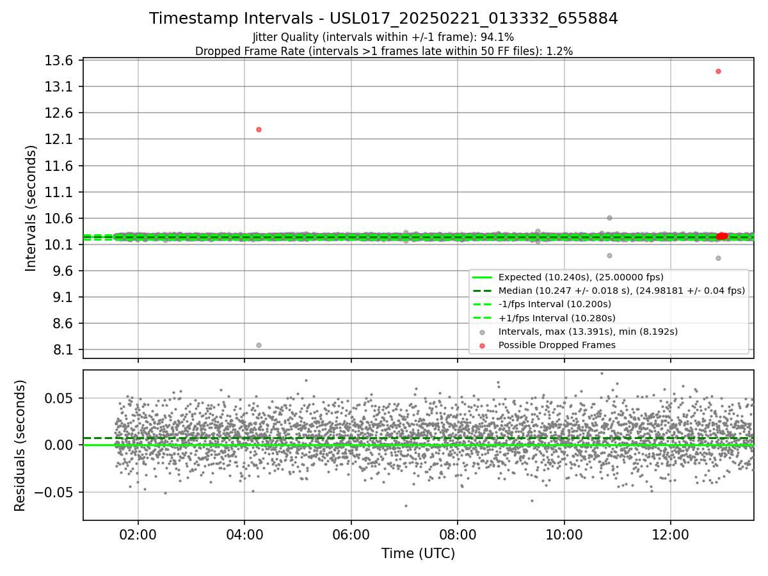Click the gray minimum point near 8.2 seconds
The image size is (768, 576).
click(x=259, y=345)
